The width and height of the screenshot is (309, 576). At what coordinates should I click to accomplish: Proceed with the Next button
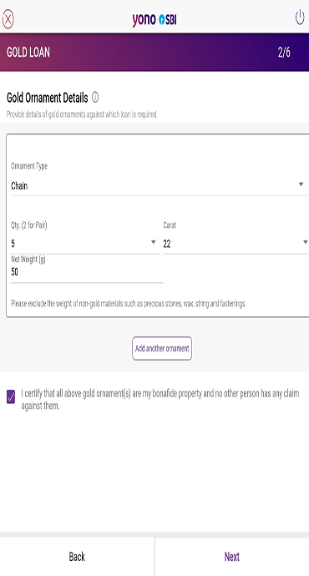click(232, 557)
